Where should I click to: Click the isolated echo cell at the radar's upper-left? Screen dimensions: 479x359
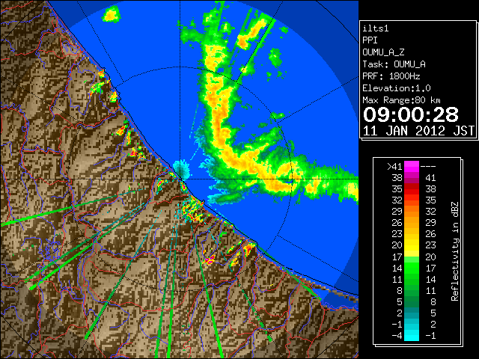coord(112,15)
